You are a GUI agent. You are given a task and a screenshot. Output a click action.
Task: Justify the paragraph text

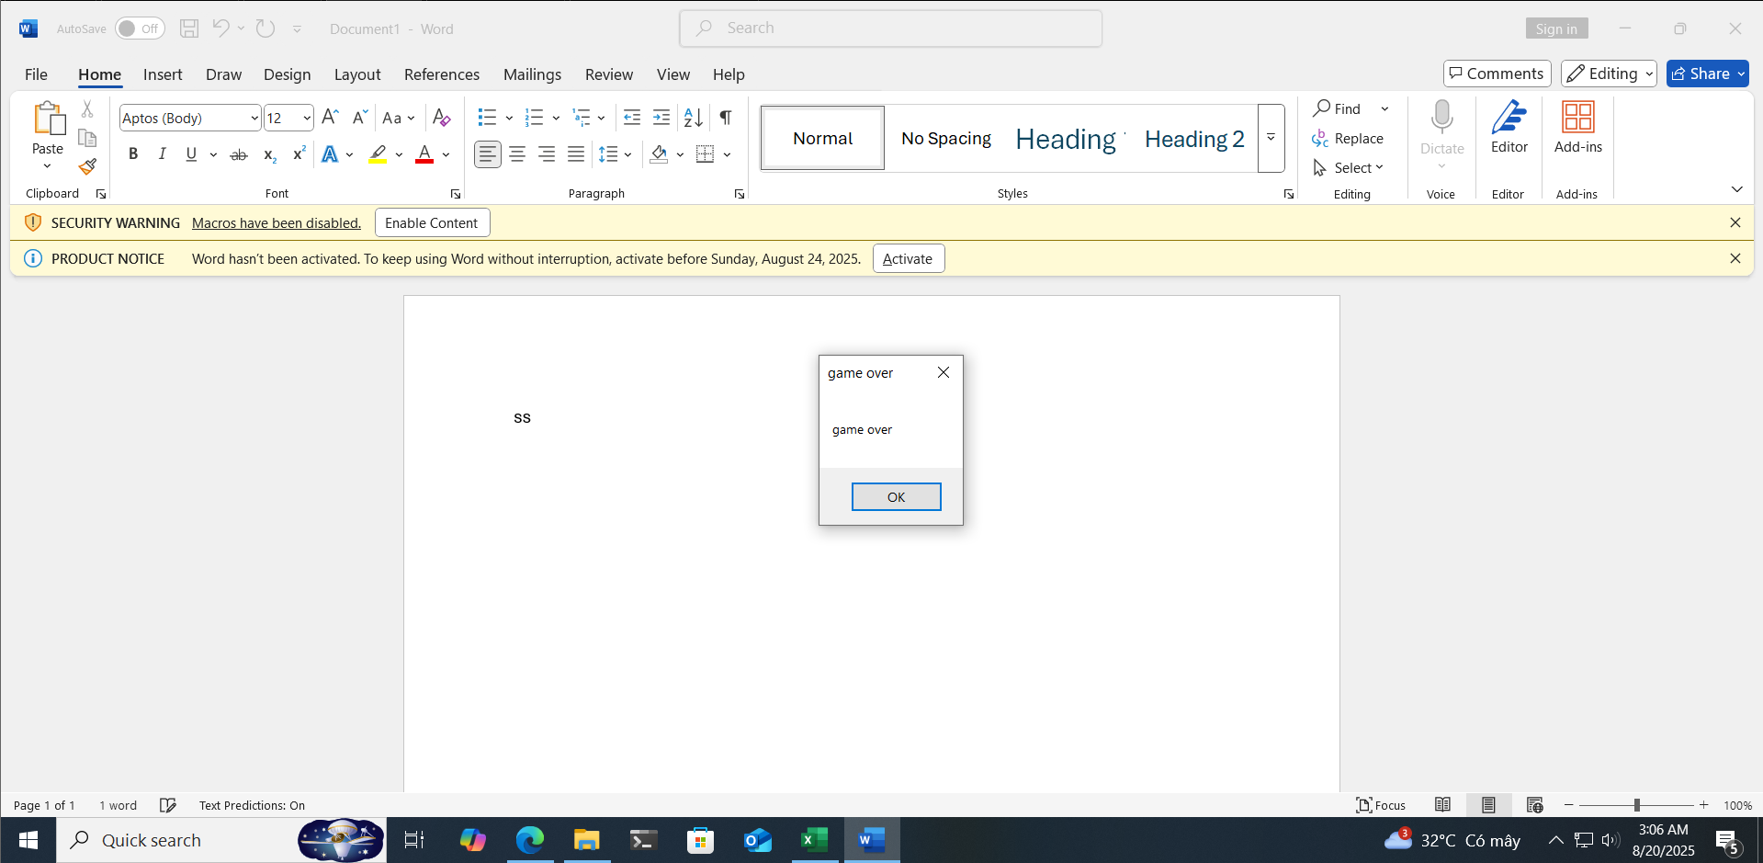tap(576, 154)
